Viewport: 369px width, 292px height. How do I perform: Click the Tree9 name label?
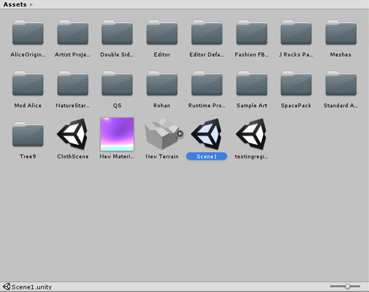tap(28, 156)
